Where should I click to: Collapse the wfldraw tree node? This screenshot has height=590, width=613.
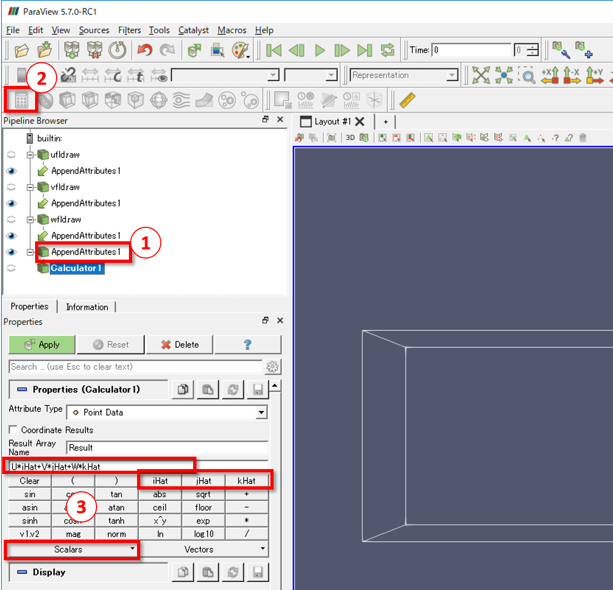click(x=30, y=220)
